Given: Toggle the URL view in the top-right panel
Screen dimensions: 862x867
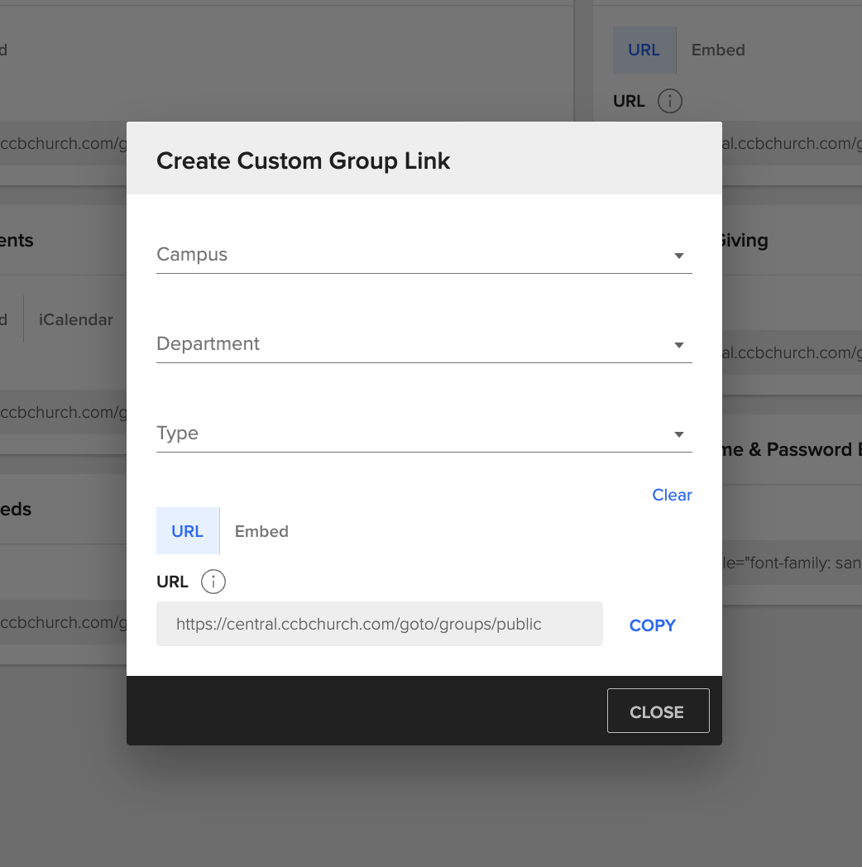Looking at the screenshot, I should (644, 50).
